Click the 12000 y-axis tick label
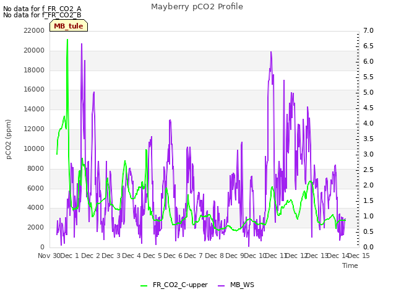 tap(34, 129)
